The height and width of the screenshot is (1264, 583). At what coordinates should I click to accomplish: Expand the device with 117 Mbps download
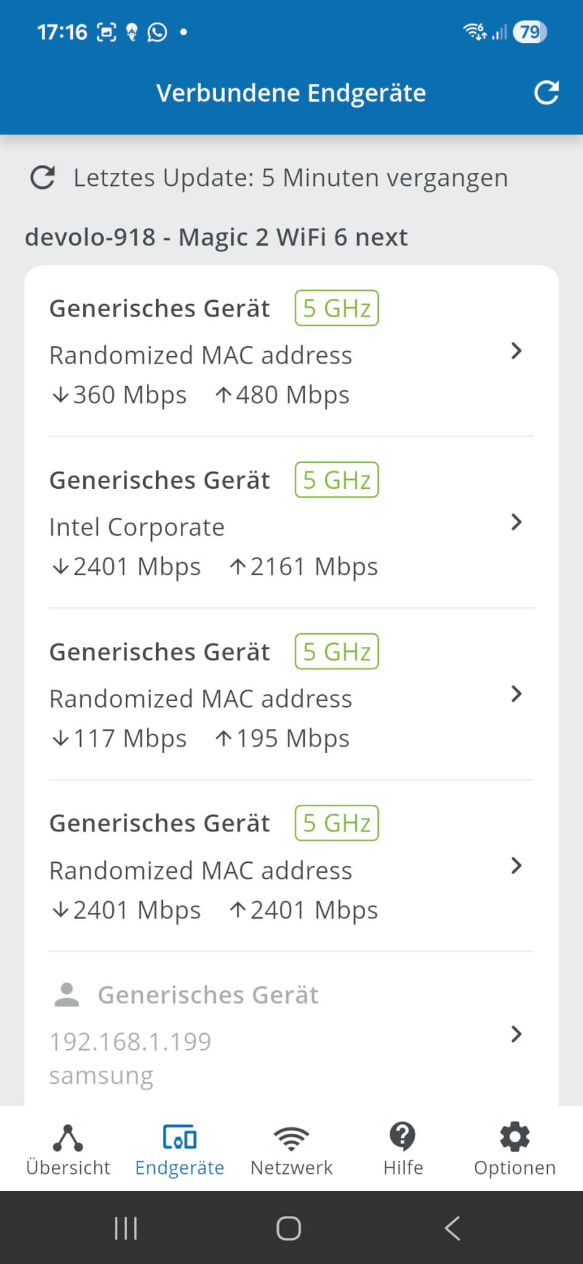point(516,694)
